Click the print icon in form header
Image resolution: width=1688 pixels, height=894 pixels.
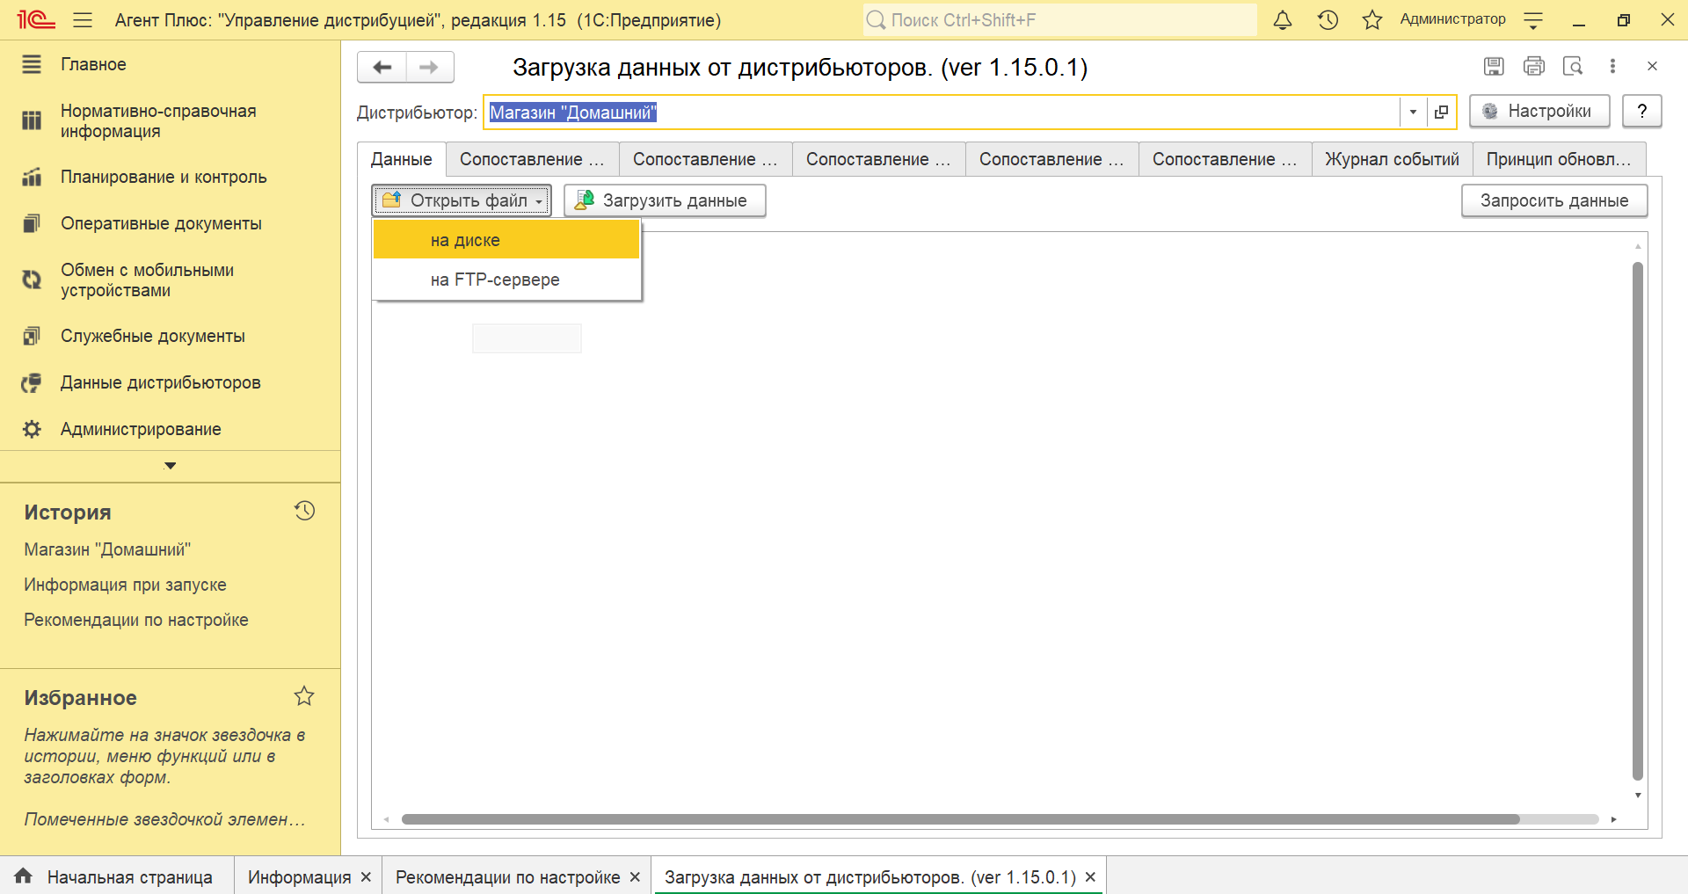point(1534,66)
